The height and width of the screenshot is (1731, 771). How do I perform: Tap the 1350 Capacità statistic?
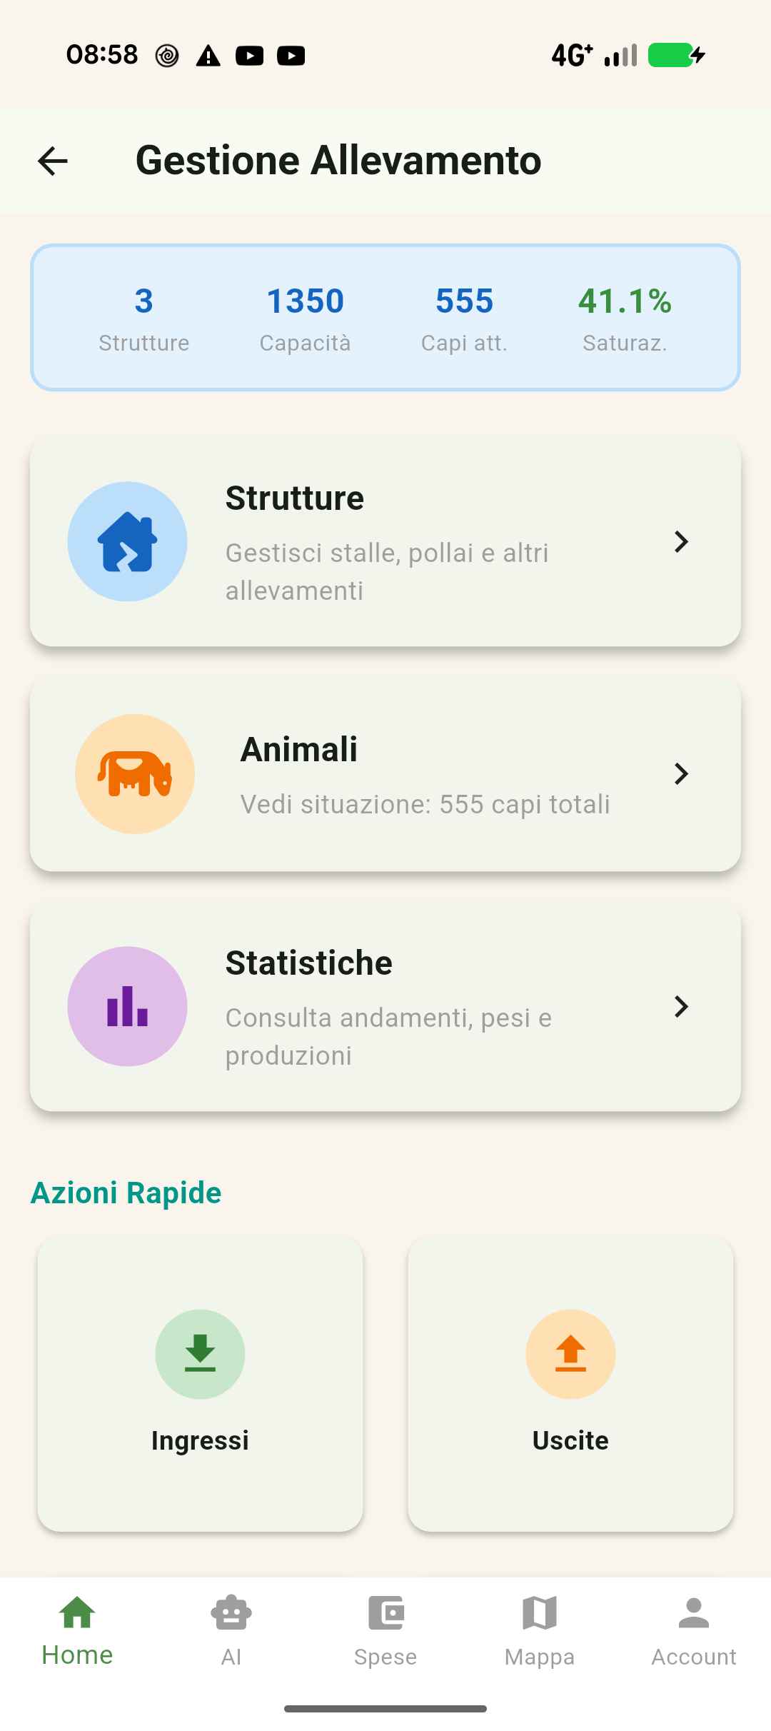tap(305, 318)
